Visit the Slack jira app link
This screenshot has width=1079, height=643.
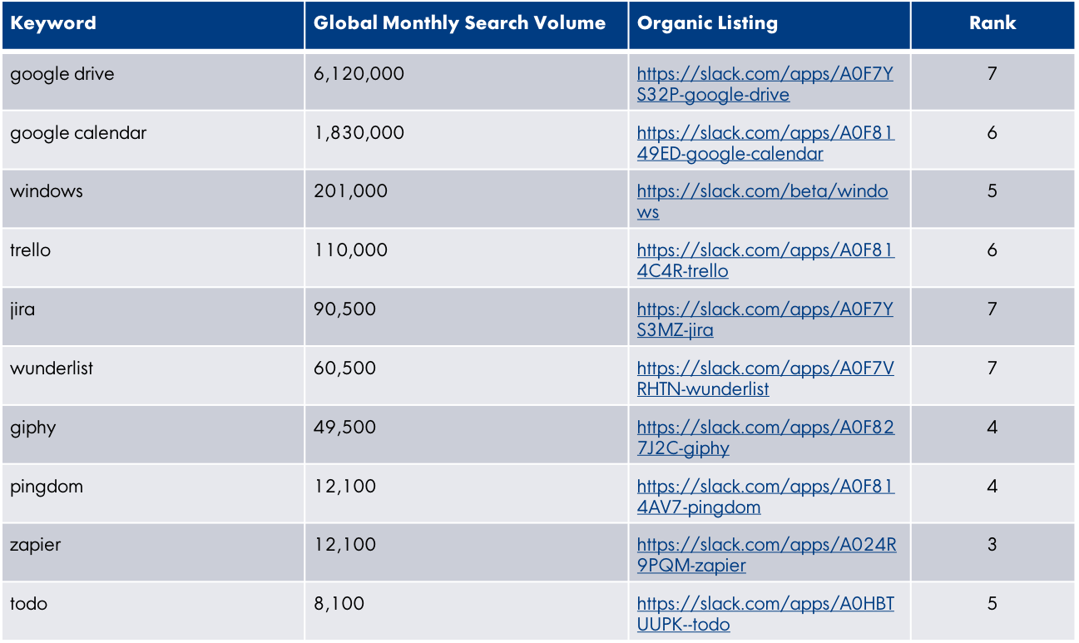[x=765, y=320]
